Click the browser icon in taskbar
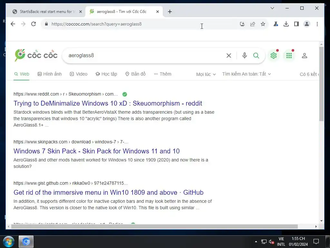 pyautogui.click(x=26, y=242)
